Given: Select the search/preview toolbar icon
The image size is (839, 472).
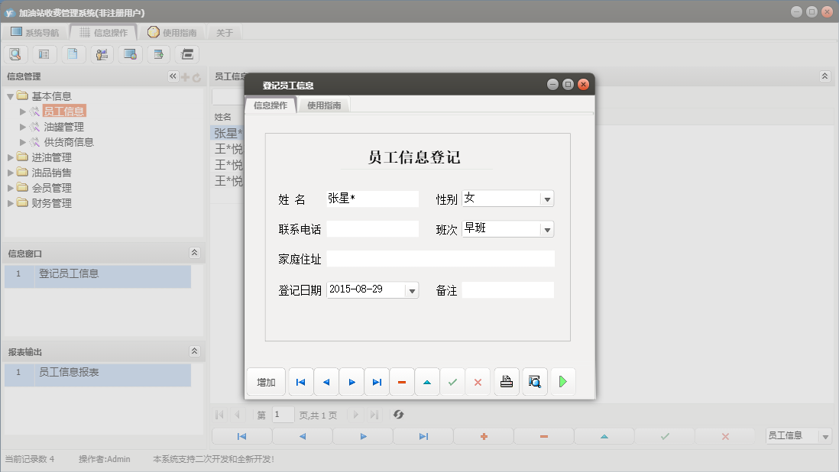Looking at the screenshot, I should point(16,53).
